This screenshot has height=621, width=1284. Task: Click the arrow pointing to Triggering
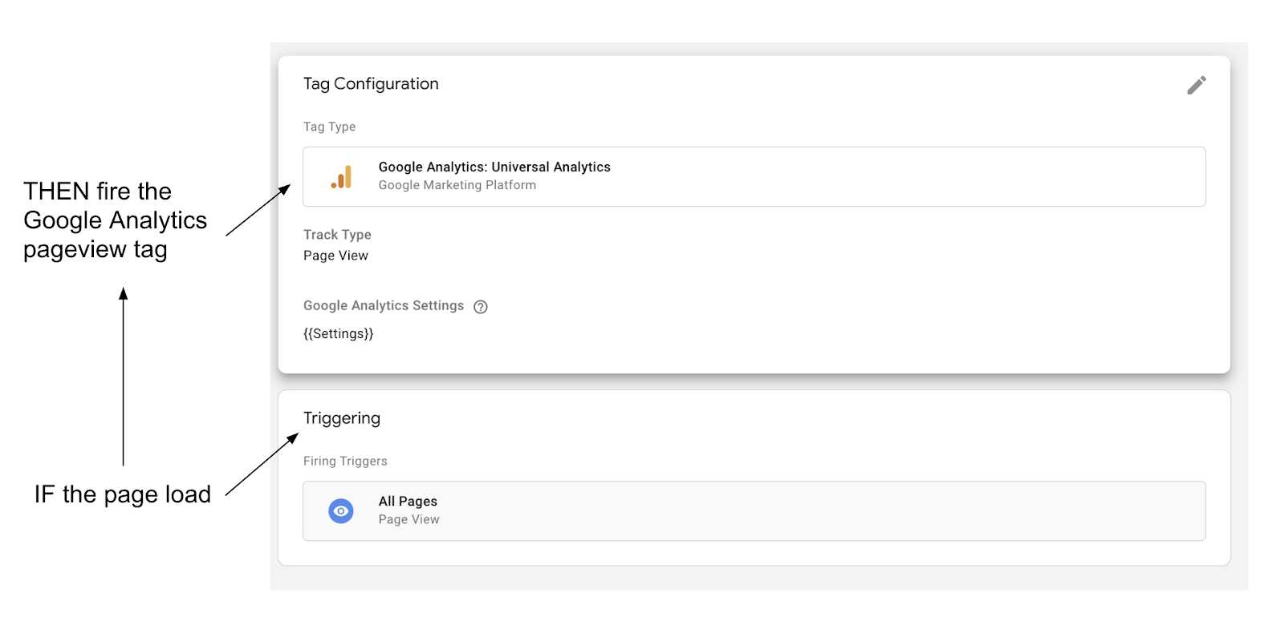pos(262,465)
